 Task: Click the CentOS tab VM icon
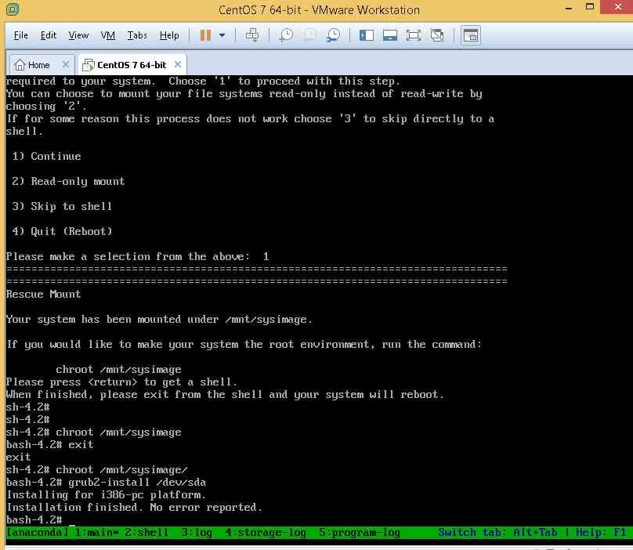point(88,64)
